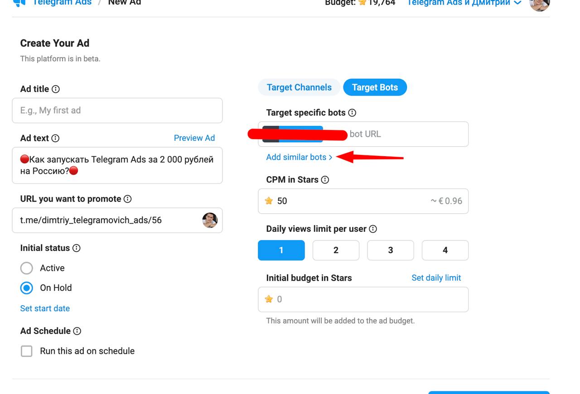Click the CPM in Stars info icon
This screenshot has height=394, width=580.
pyautogui.click(x=325, y=180)
